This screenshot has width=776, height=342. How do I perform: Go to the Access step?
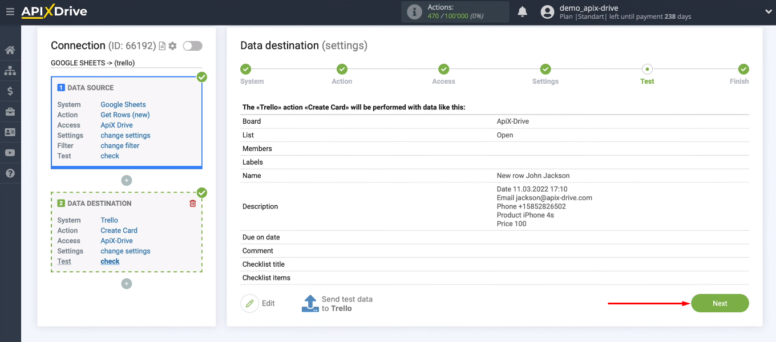(x=443, y=70)
